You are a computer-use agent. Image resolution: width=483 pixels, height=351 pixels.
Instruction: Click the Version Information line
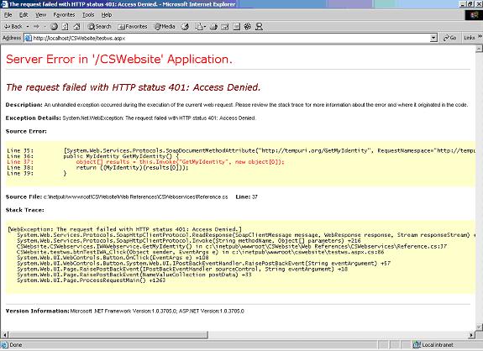coord(125,311)
